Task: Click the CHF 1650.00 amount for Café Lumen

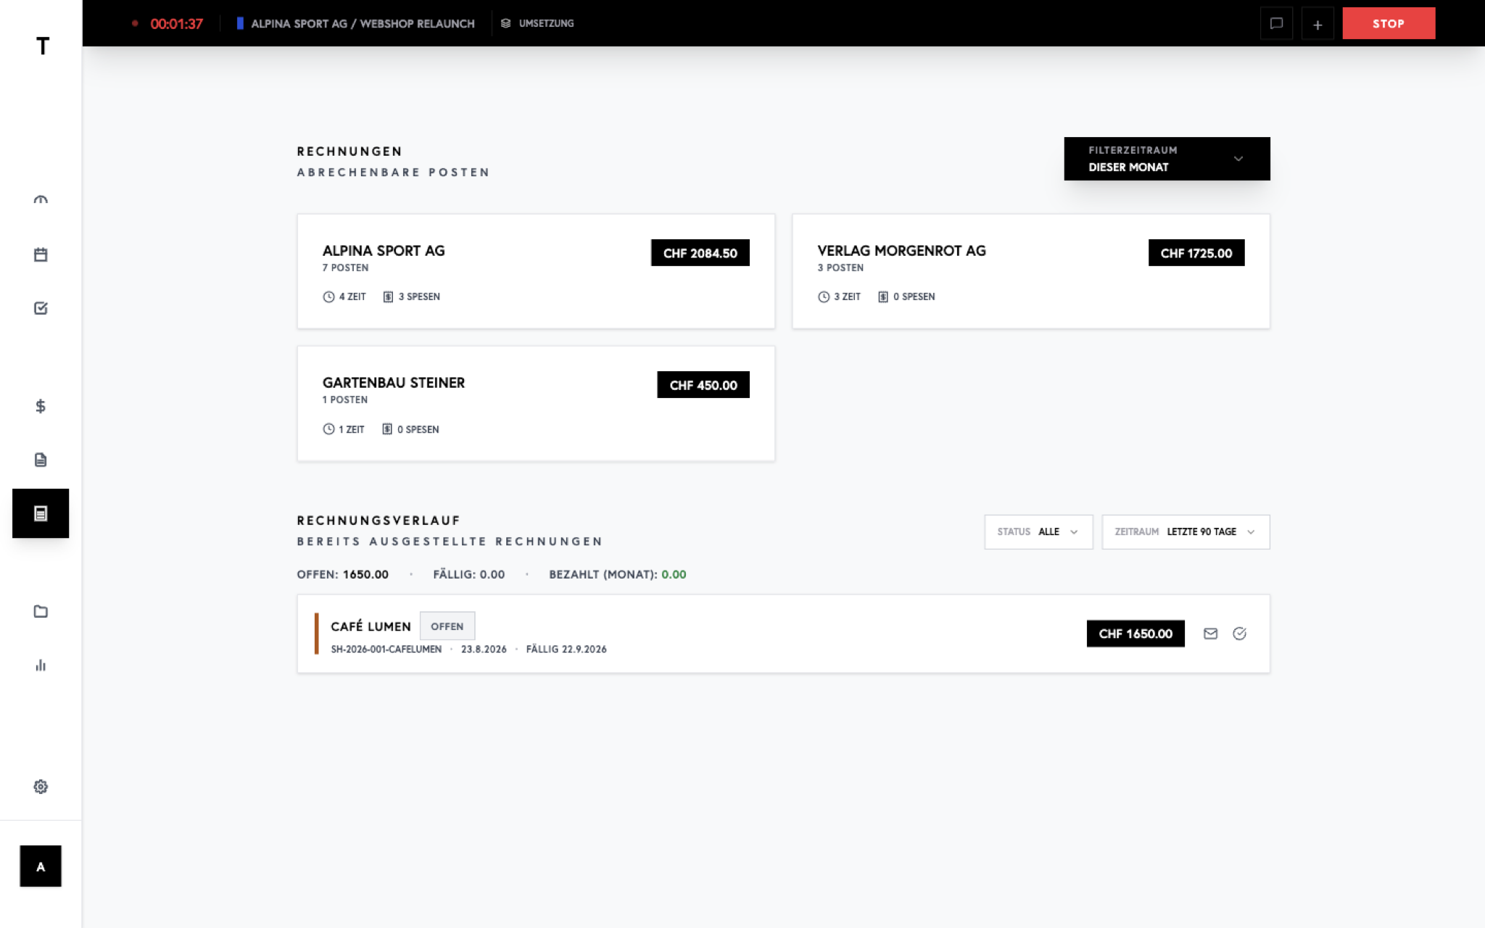Action: pyautogui.click(x=1136, y=634)
